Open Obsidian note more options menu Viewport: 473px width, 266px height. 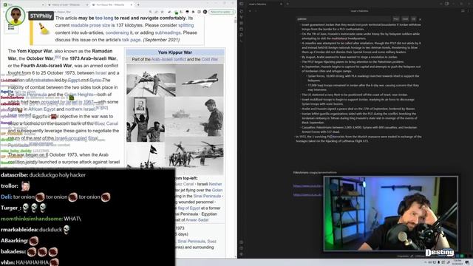(x=469, y=11)
